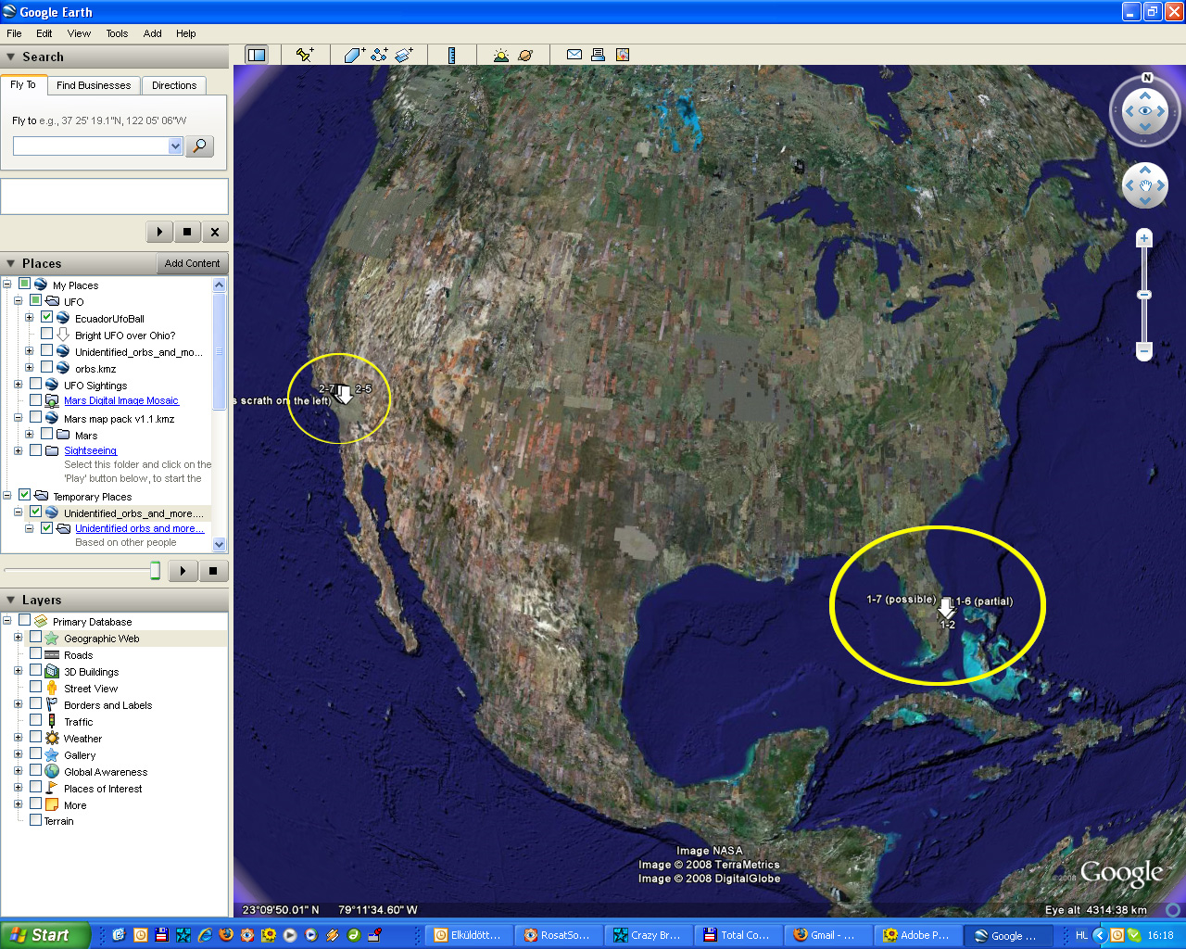Enable the Roads layer checkbox
The width and height of the screenshot is (1186, 949).
35,653
